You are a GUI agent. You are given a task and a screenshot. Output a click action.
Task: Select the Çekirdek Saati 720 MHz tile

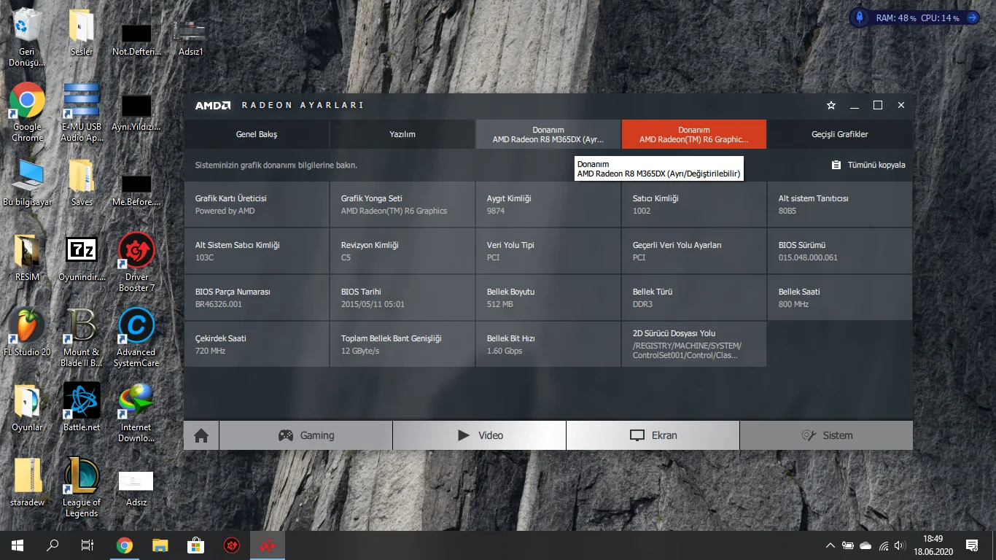(x=257, y=344)
